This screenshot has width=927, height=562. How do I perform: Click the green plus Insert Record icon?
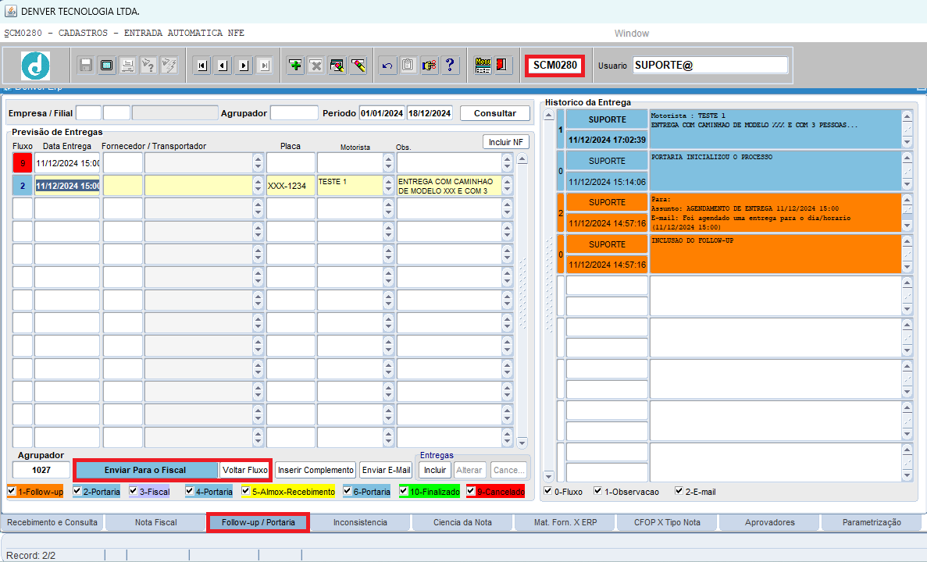(x=295, y=65)
